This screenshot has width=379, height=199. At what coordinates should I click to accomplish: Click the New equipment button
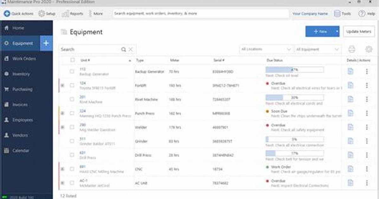click(x=320, y=31)
